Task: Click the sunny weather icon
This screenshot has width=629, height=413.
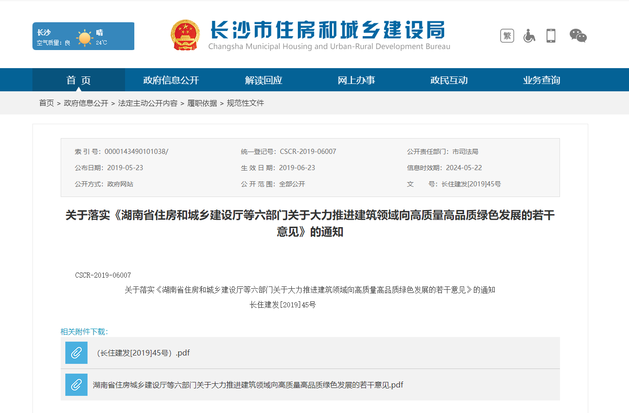Action: coord(85,38)
